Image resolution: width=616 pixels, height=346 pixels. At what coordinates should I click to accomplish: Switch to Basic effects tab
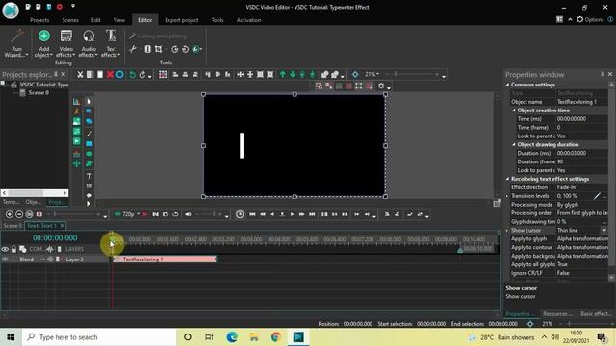(596, 314)
